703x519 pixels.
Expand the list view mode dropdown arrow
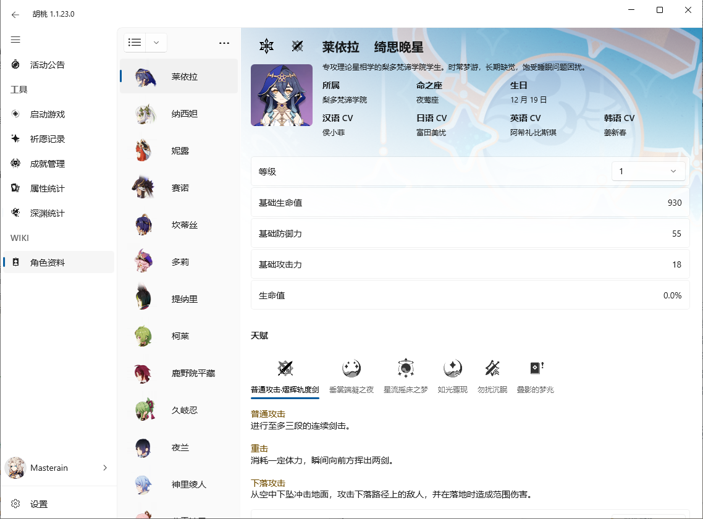click(x=156, y=43)
